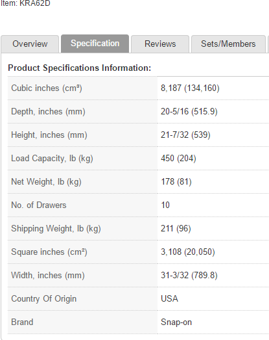This screenshot has width=269, height=340.
Task: Click the Snap-on brand value
Action: tap(176, 322)
